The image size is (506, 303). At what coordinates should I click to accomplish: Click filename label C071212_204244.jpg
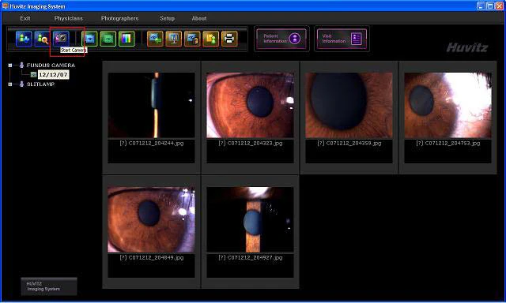152,144
